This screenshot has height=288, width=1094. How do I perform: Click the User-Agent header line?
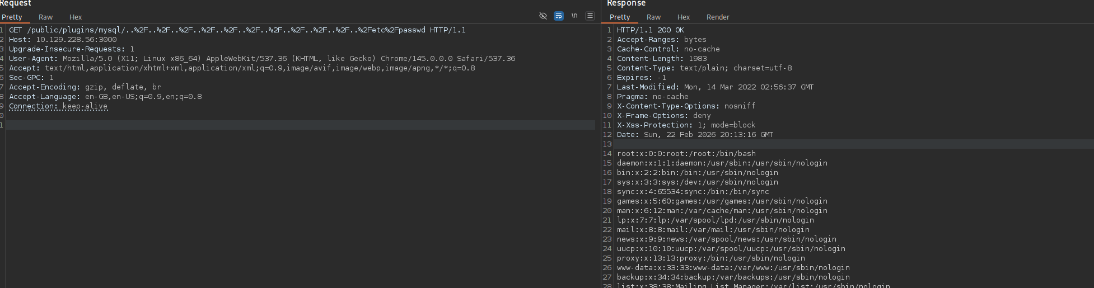point(262,59)
